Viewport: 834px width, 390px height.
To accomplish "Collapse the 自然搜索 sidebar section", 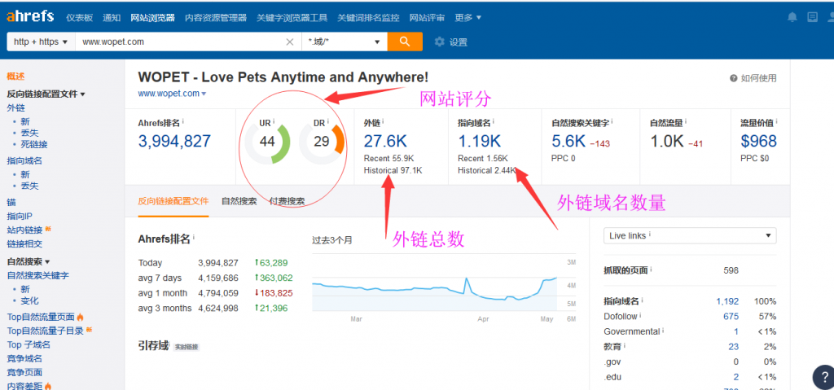I will (29, 262).
